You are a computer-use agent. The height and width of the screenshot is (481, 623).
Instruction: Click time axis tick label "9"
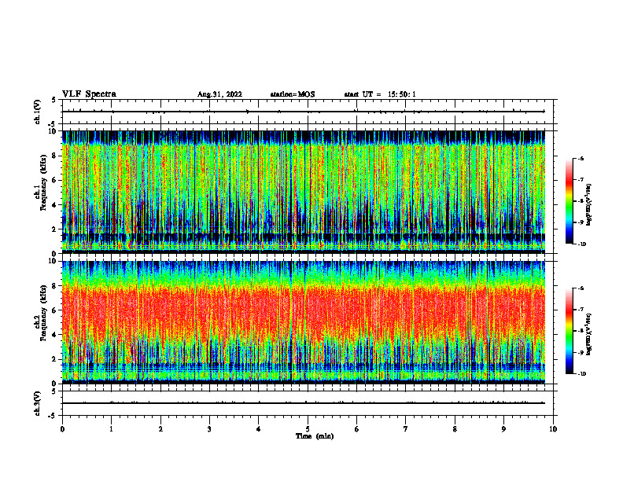tap(503, 429)
